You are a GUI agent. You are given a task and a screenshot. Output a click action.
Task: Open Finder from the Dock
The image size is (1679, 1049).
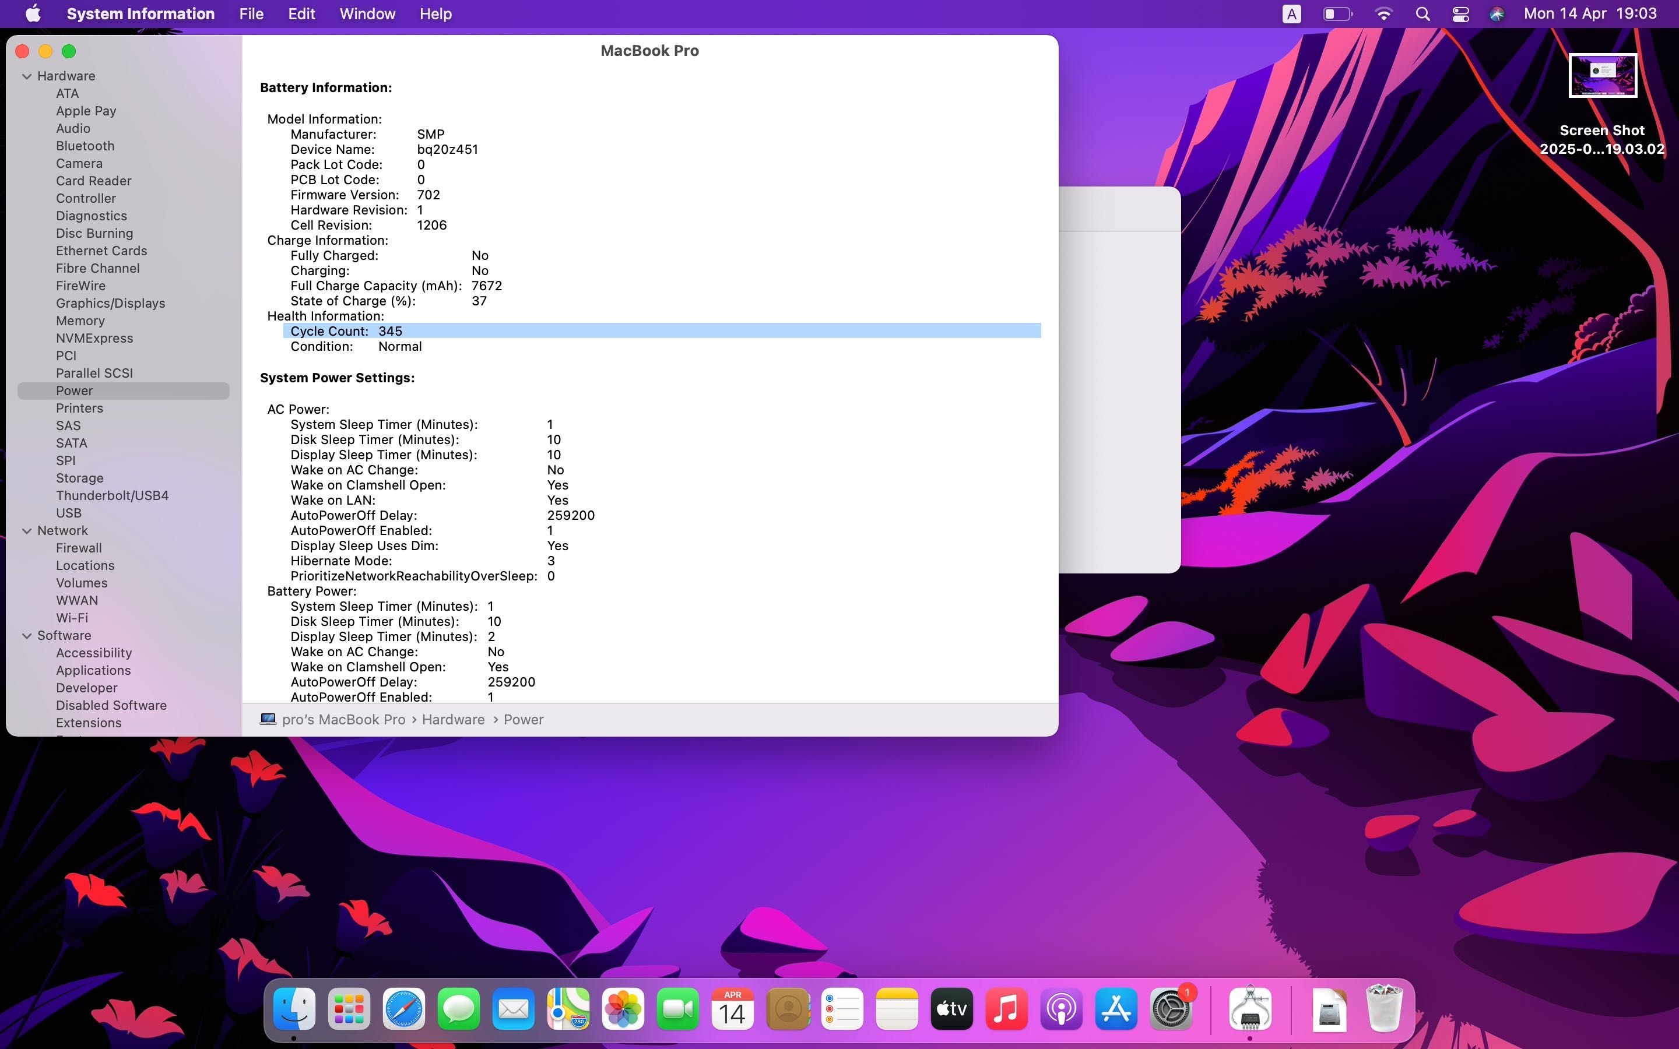tap(294, 1009)
